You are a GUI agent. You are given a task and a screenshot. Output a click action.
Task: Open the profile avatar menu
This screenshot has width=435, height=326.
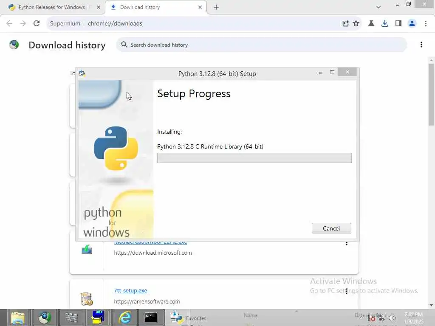(x=412, y=24)
